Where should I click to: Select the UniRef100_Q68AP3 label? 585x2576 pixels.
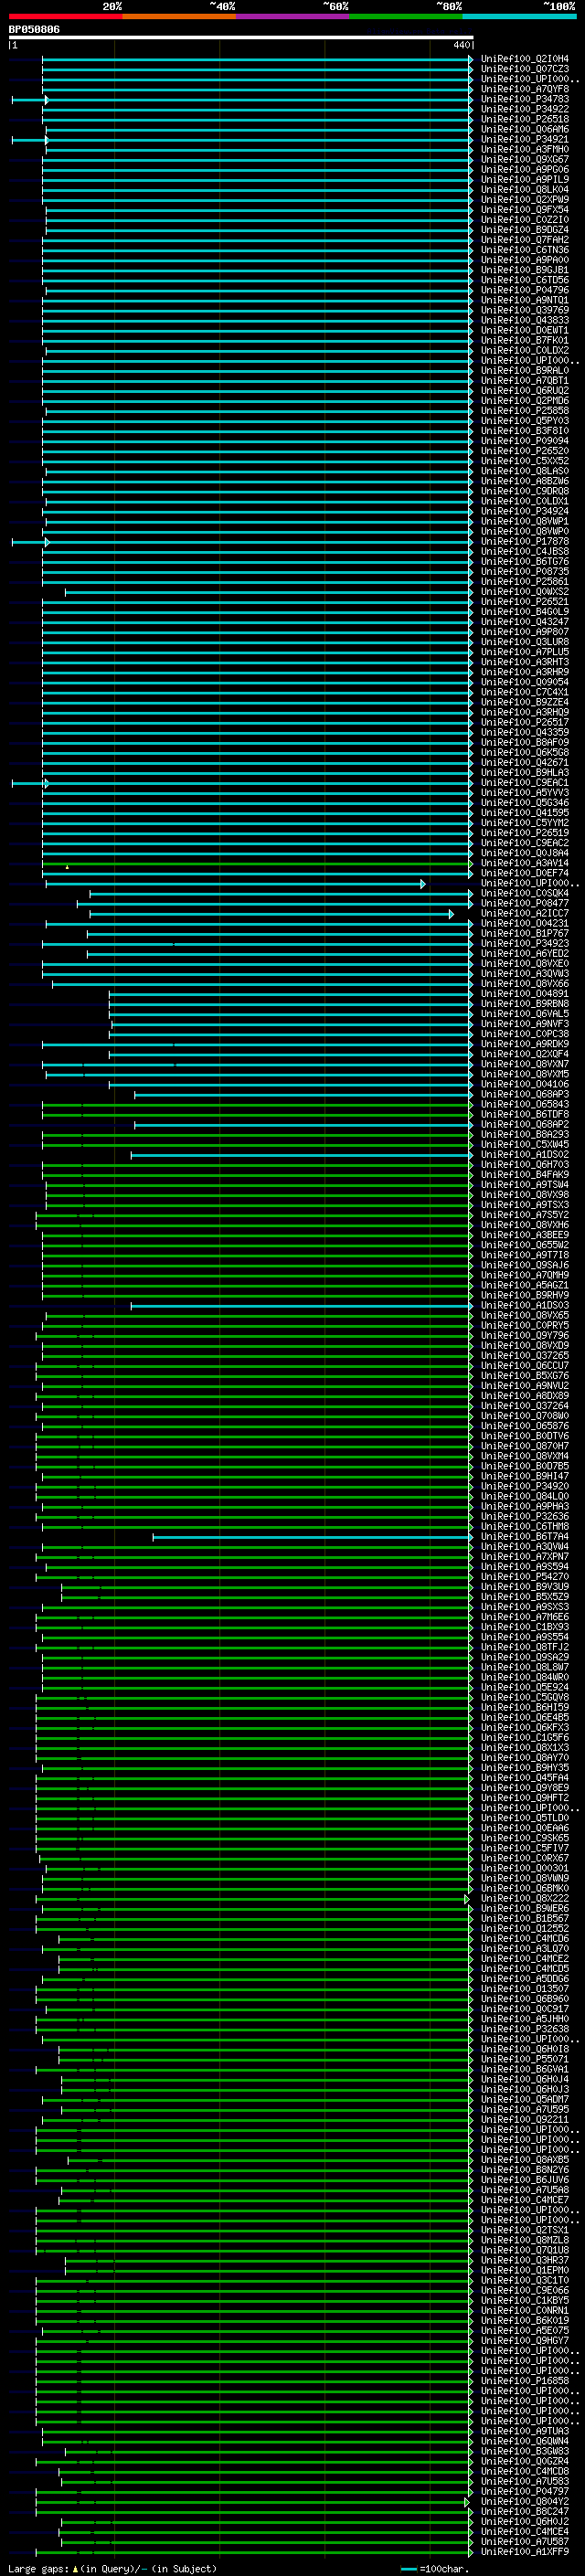525,1094
